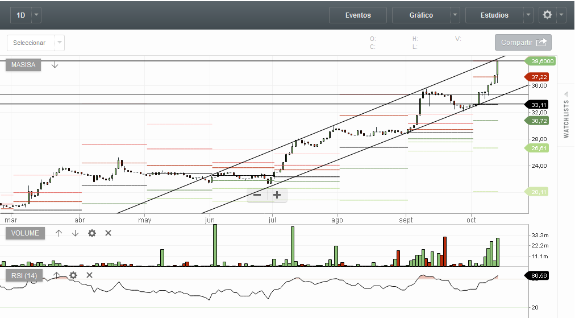Move the RSI (14) panel up

[56, 275]
